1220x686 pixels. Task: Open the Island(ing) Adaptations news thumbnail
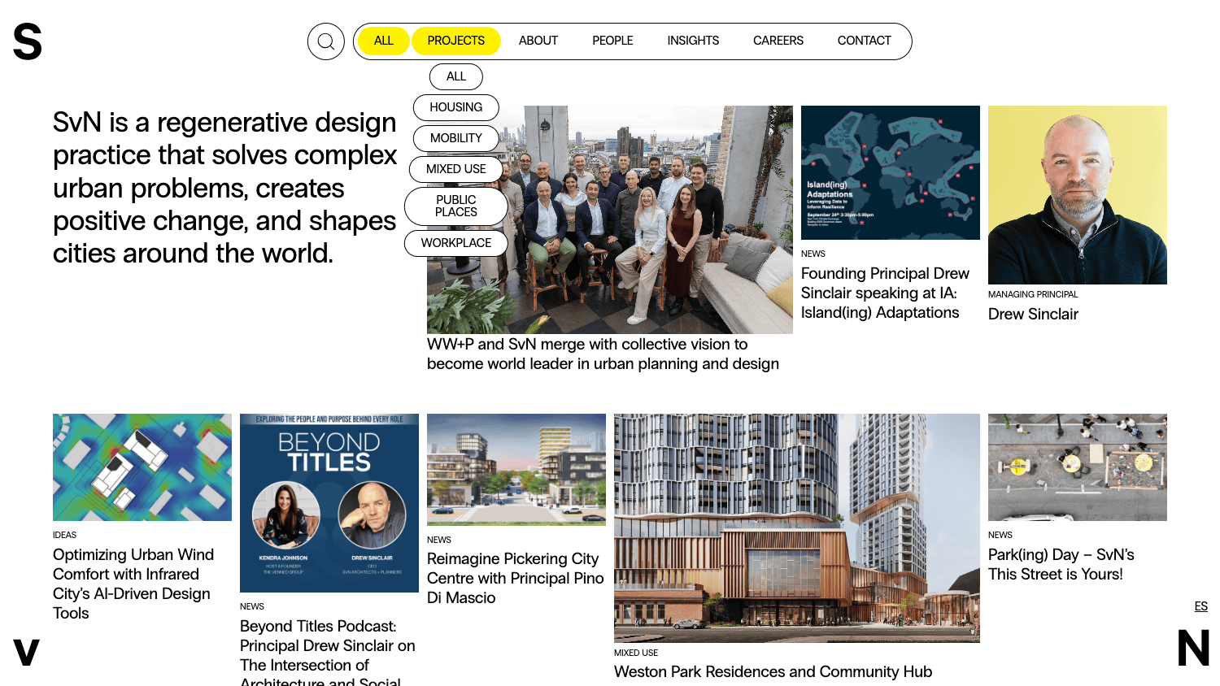pos(891,172)
